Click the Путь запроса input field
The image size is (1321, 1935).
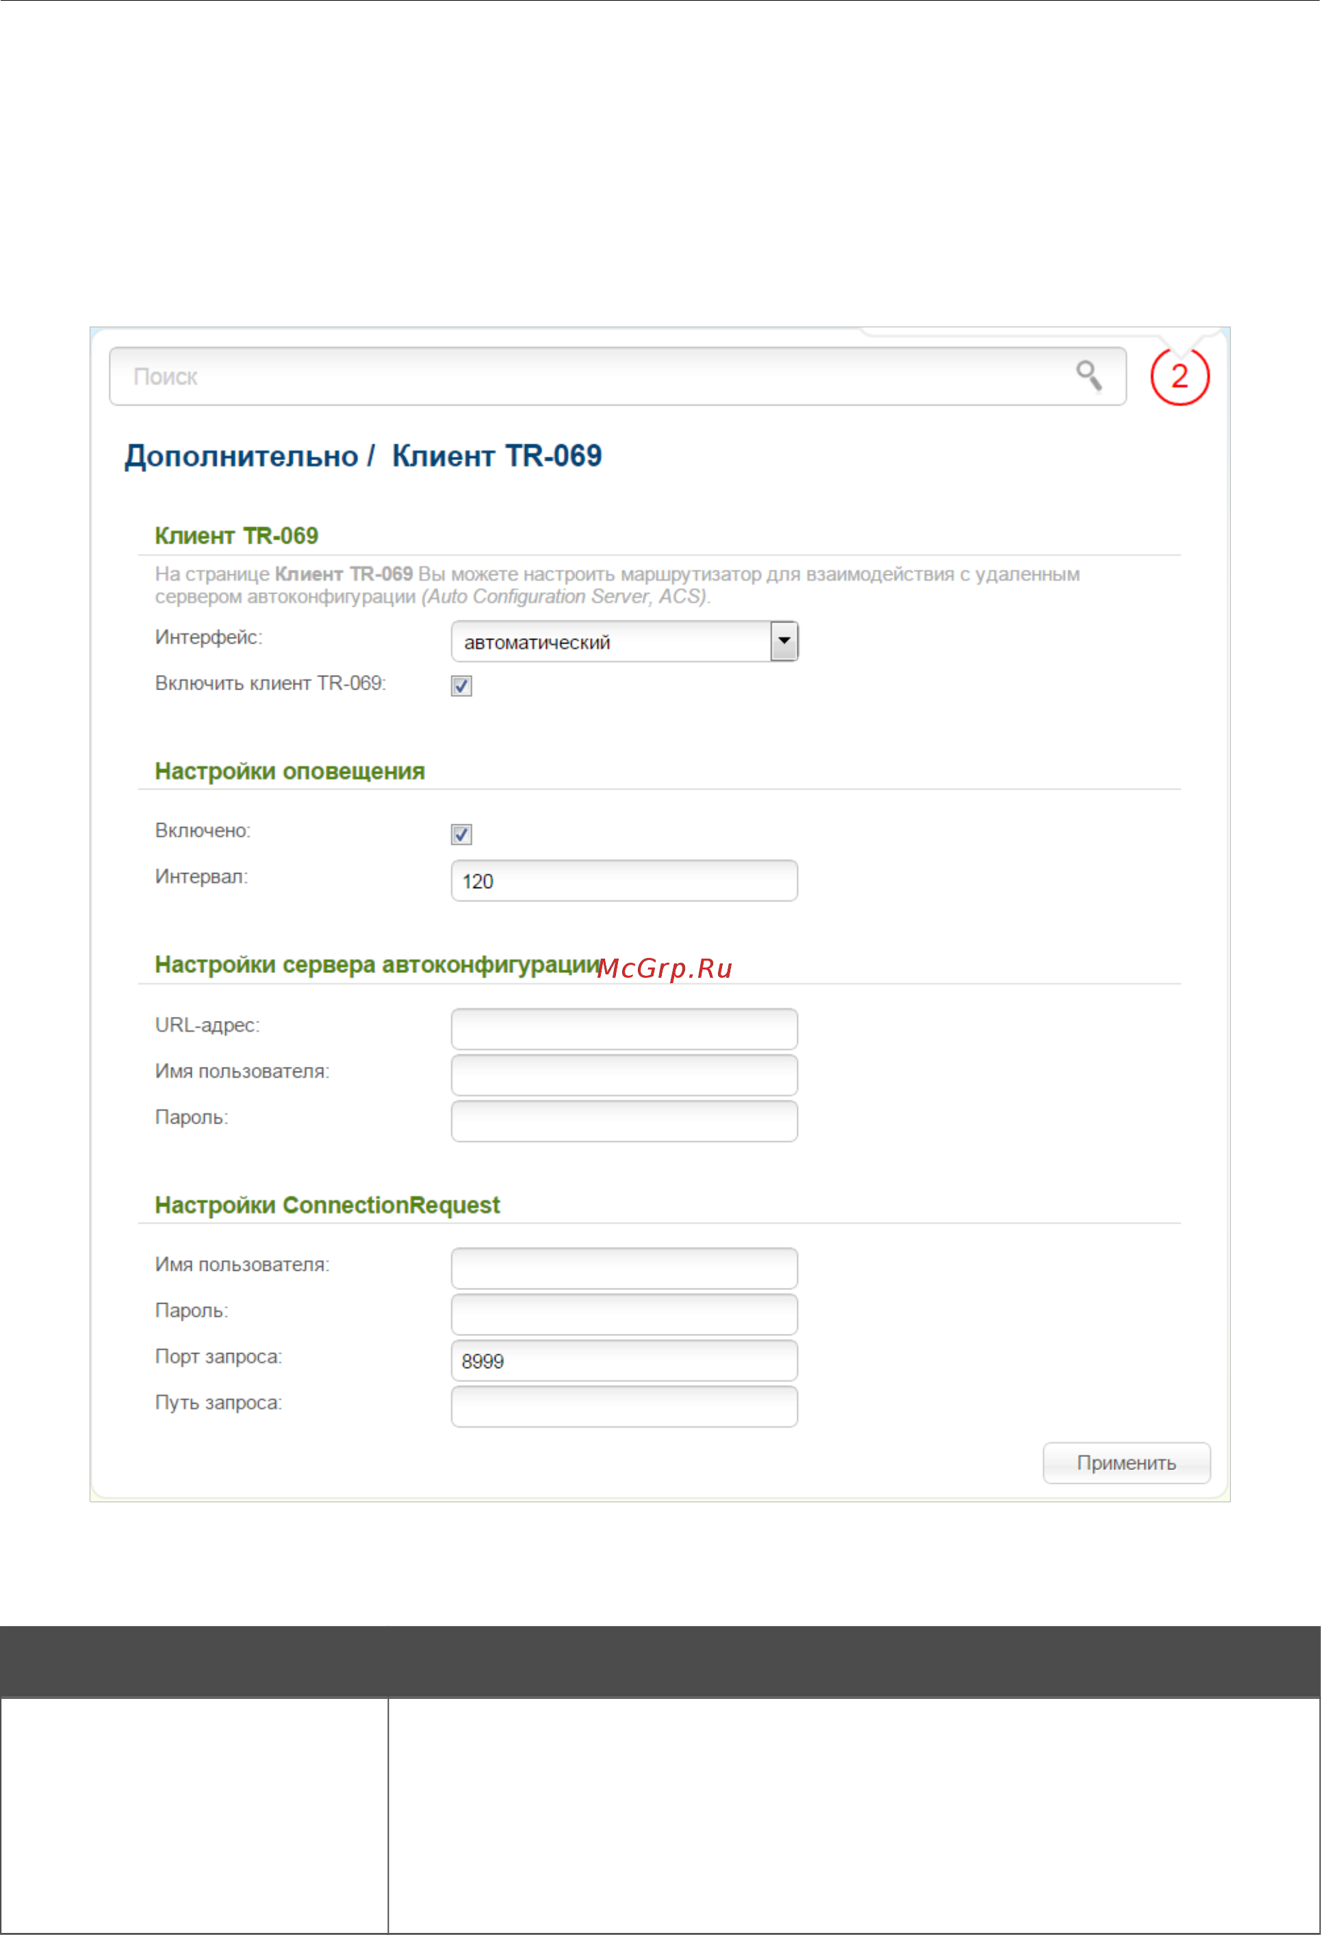point(624,1406)
